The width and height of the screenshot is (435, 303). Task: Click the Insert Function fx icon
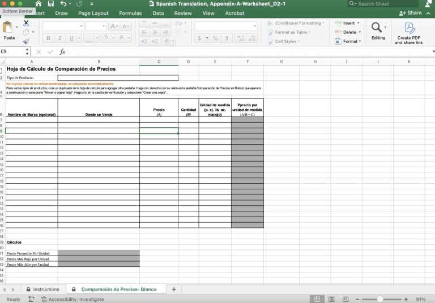tap(62, 51)
